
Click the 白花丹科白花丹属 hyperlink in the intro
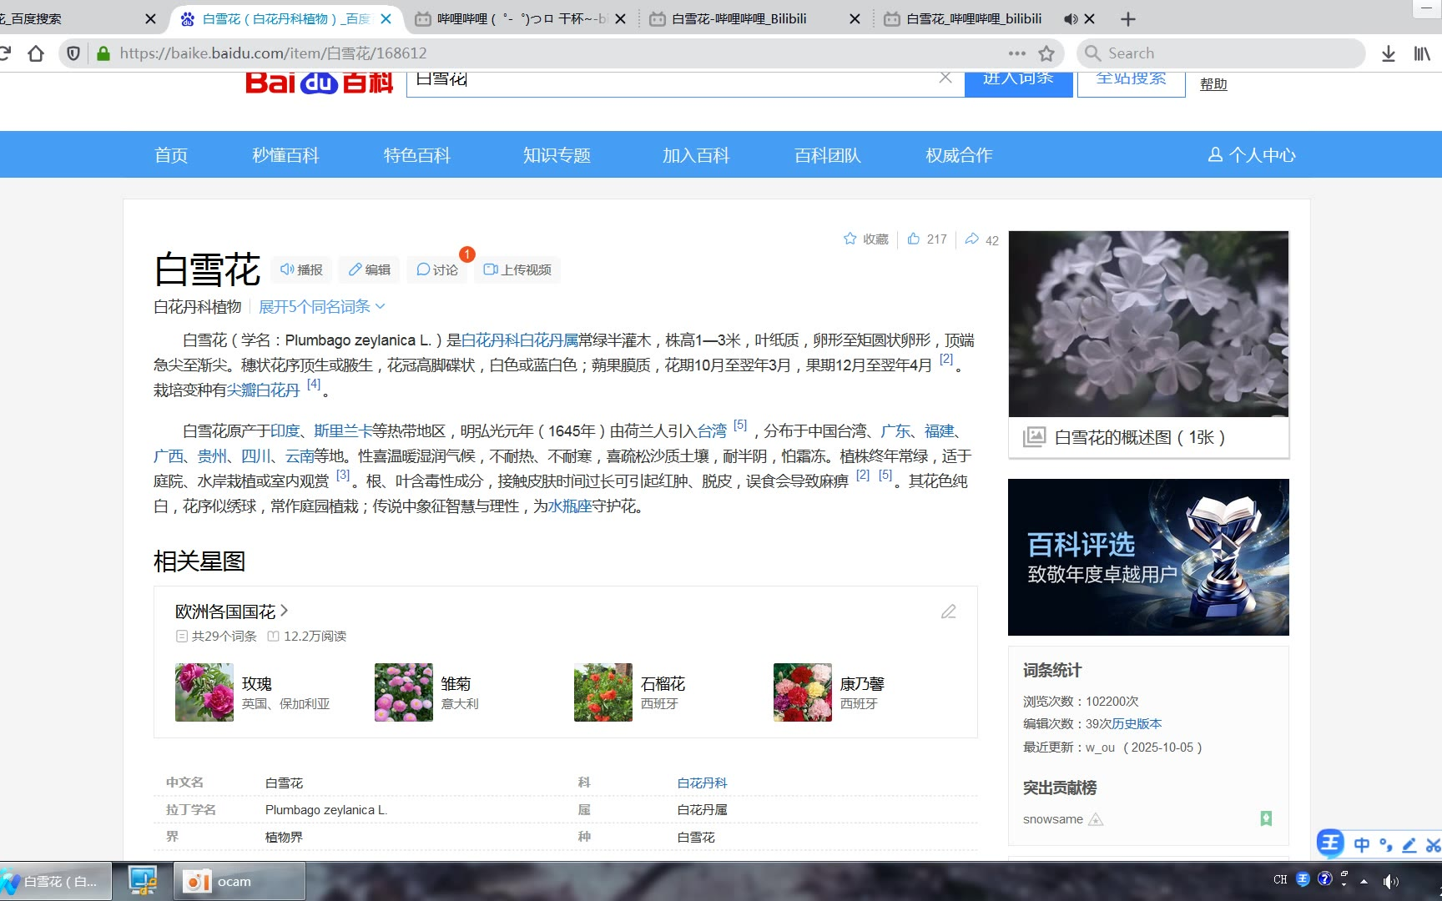(x=519, y=340)
